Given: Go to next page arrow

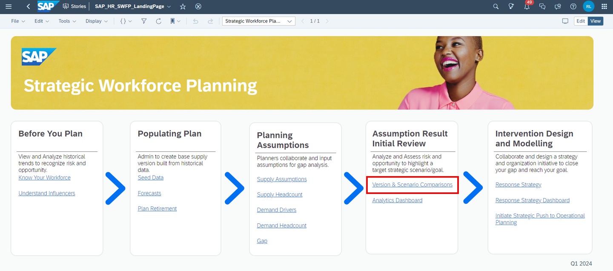Looking at the screenshot, I should coord(327,21).
